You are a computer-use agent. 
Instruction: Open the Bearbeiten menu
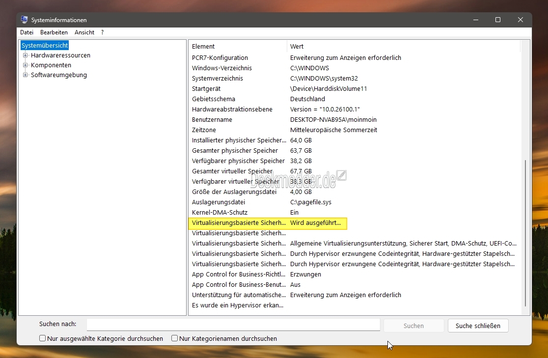tap(54, 32)
